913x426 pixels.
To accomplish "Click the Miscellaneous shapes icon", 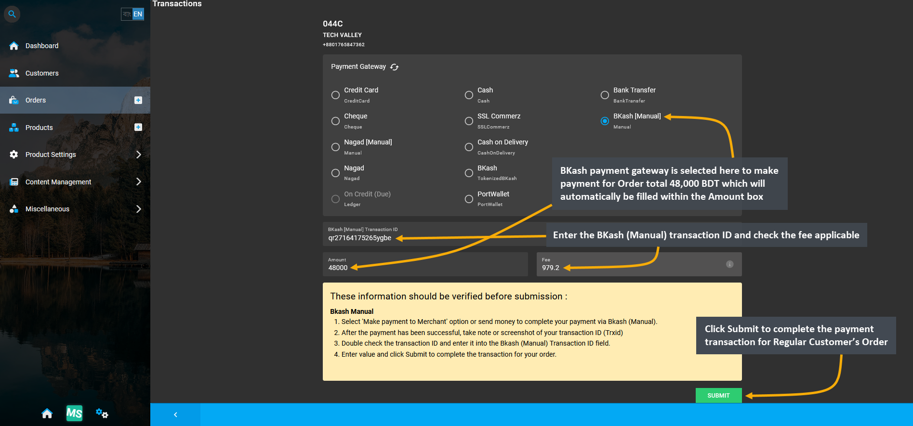I will pyautogui.click(x=14, y=209).
